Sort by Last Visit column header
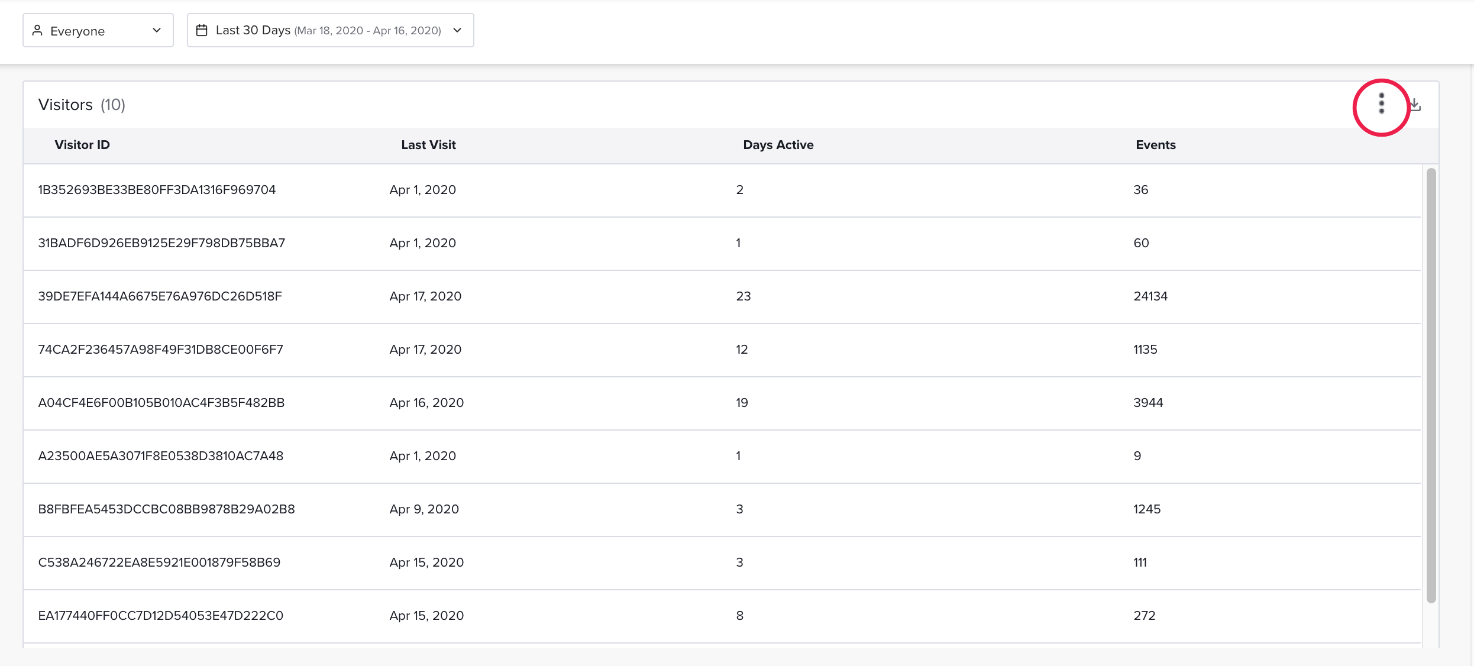 [x=428, y=145]
